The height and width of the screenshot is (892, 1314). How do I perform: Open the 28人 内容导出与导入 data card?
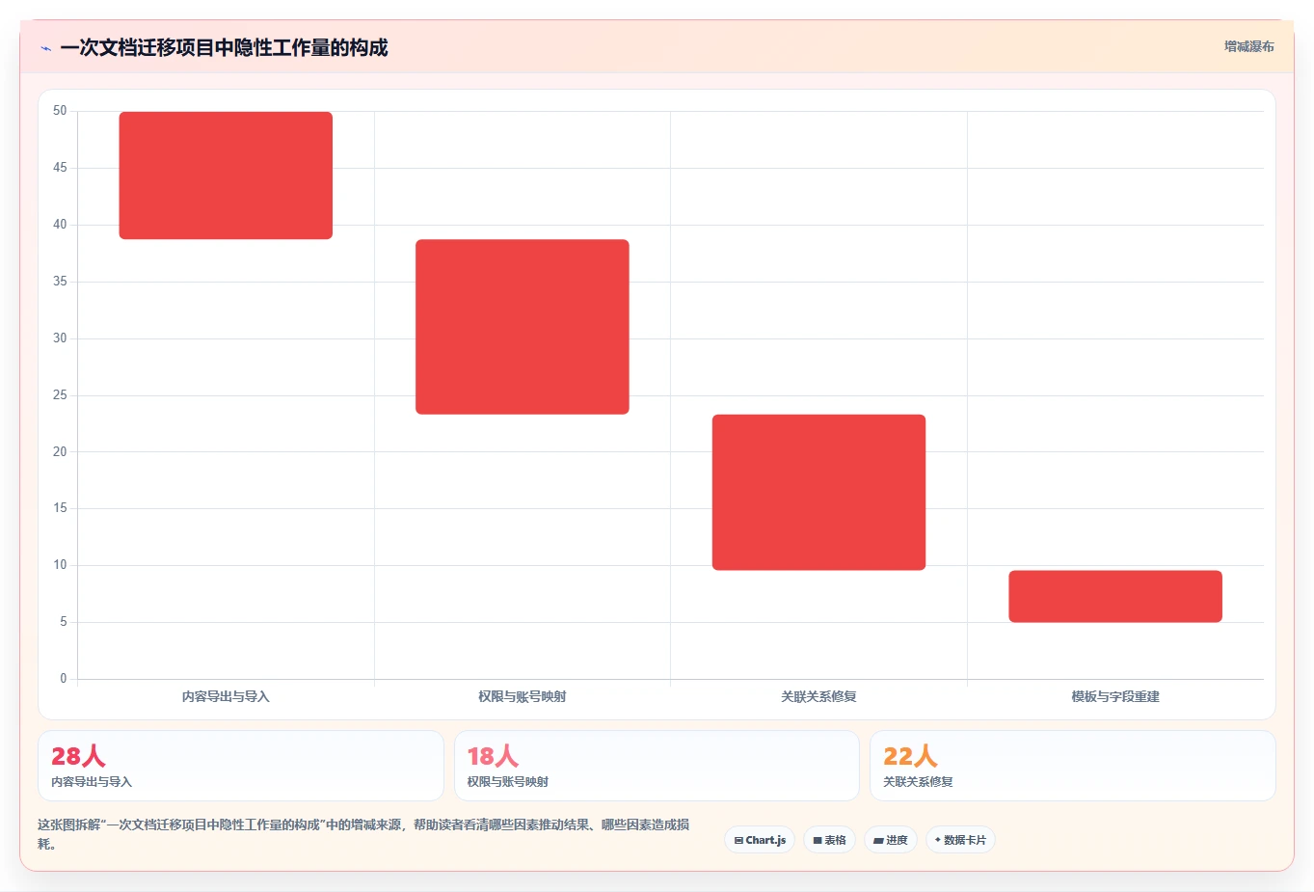[x=241, y=766]
